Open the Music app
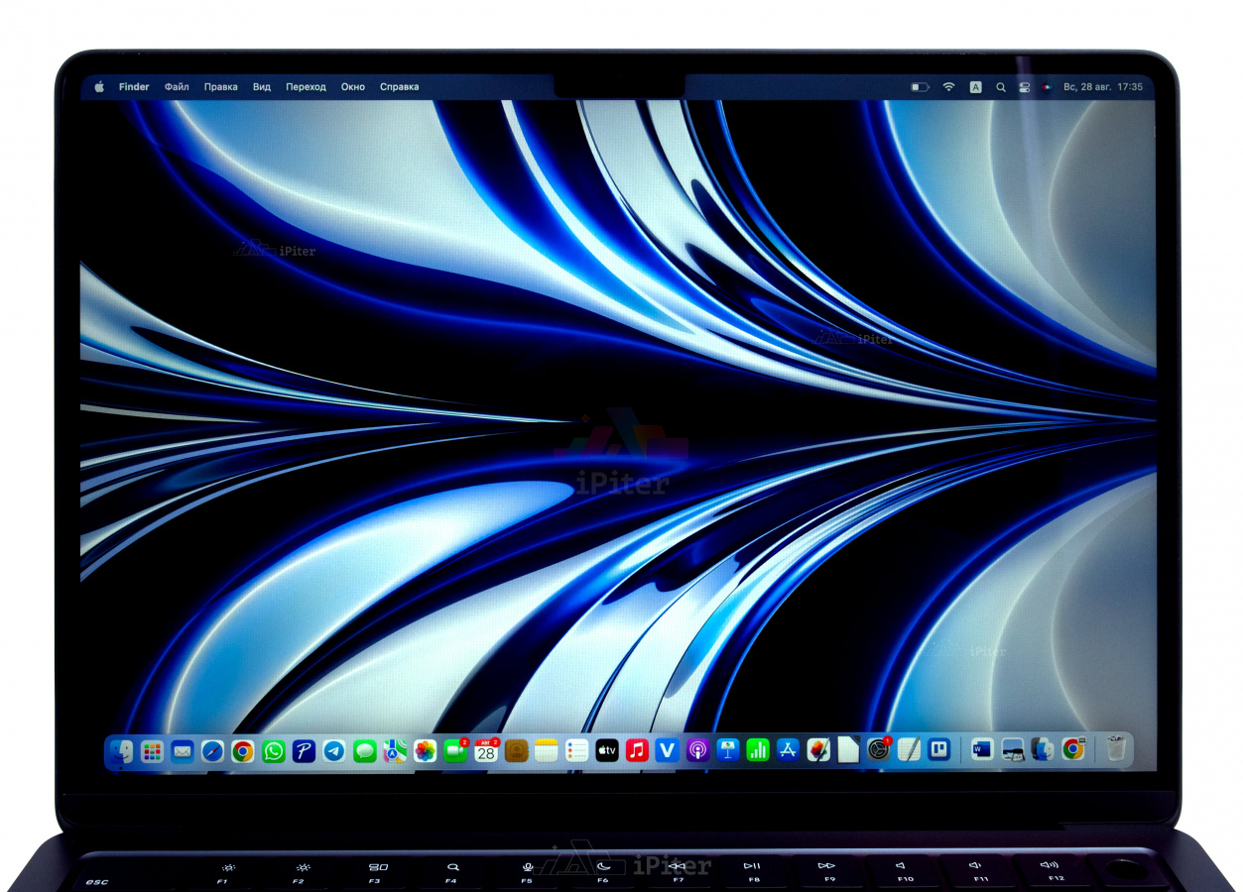The image size is (1243, 892). pos(638,751)
